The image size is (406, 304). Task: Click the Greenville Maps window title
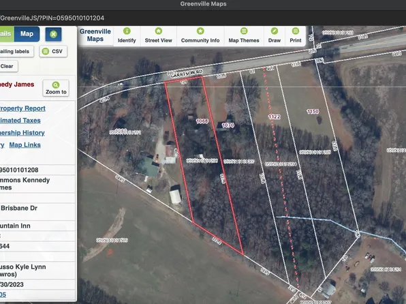click(x=203, y=4)
